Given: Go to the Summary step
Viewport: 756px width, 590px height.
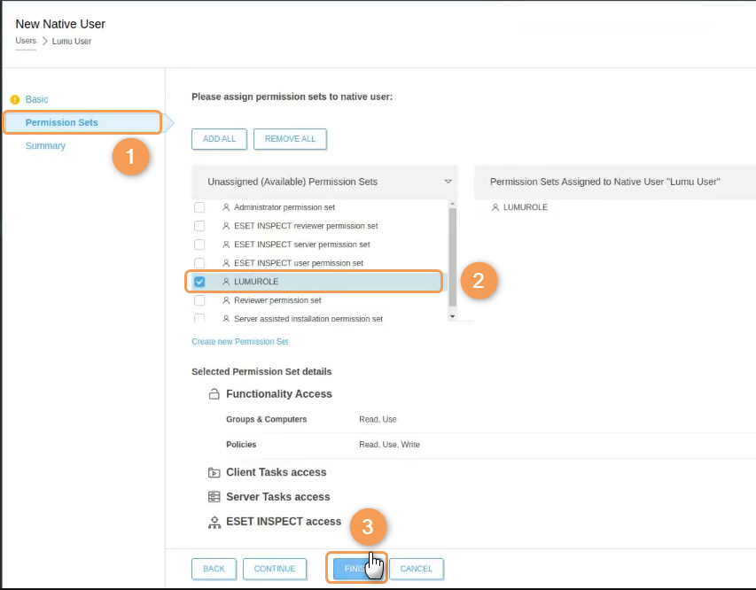Looking at the screenshot, I should coord(45,146).
